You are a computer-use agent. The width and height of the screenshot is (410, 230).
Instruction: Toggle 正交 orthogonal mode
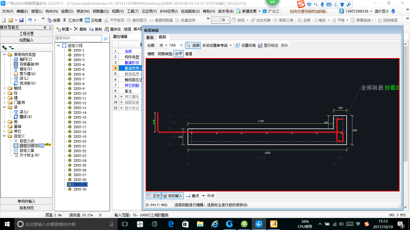point(153,196)
